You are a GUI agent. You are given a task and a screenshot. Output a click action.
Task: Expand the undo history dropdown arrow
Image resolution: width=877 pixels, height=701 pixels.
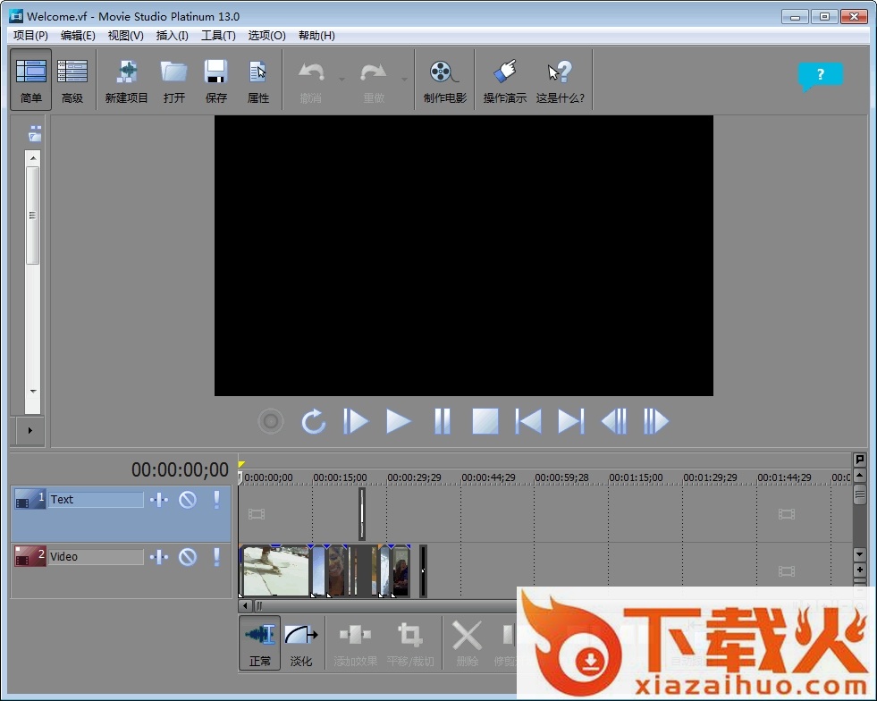click(x=342, y=80)
